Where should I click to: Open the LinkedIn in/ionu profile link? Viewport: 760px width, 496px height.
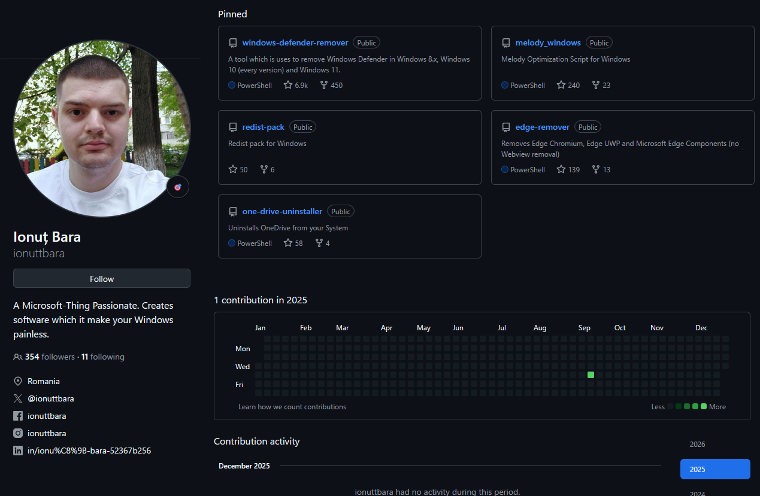(x=89, y=451)
